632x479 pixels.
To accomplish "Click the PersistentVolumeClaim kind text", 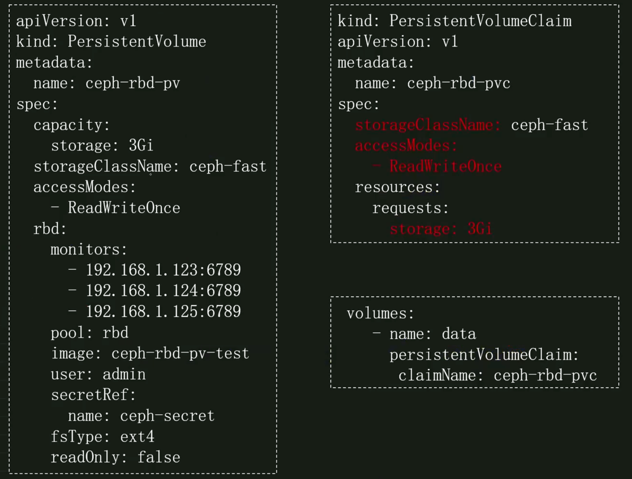I will tap(480, 21).
